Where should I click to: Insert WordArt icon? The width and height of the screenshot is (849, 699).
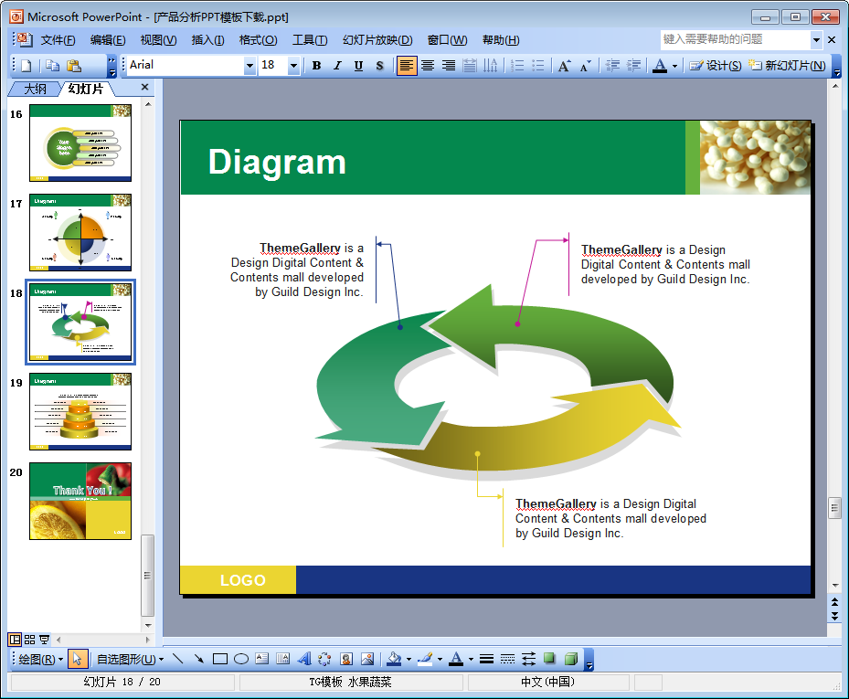click(x=304, y=659)
